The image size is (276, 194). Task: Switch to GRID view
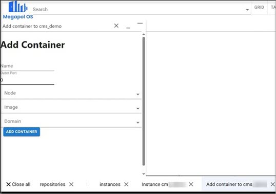tap(259, 7)
